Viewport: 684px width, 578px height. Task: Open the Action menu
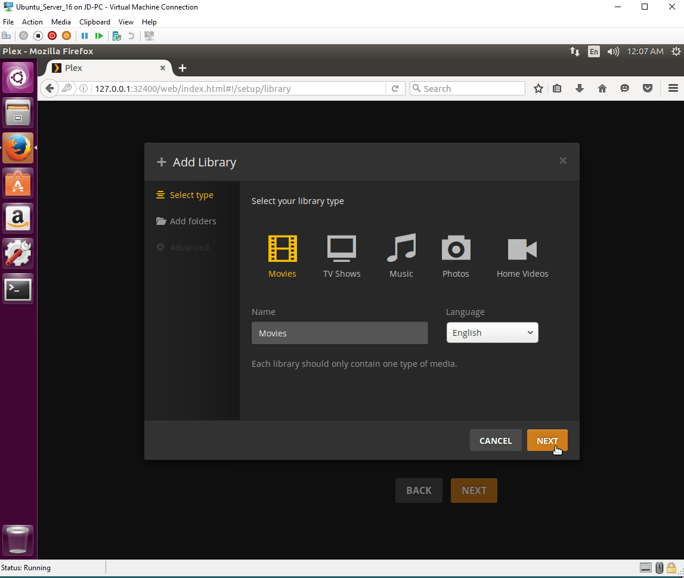(32, 22)
